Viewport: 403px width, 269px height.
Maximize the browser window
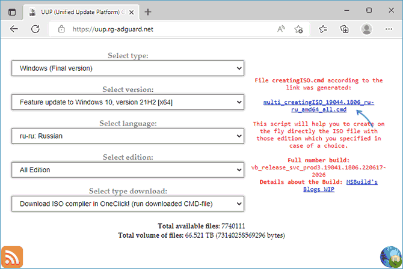(x=369, y=10)
